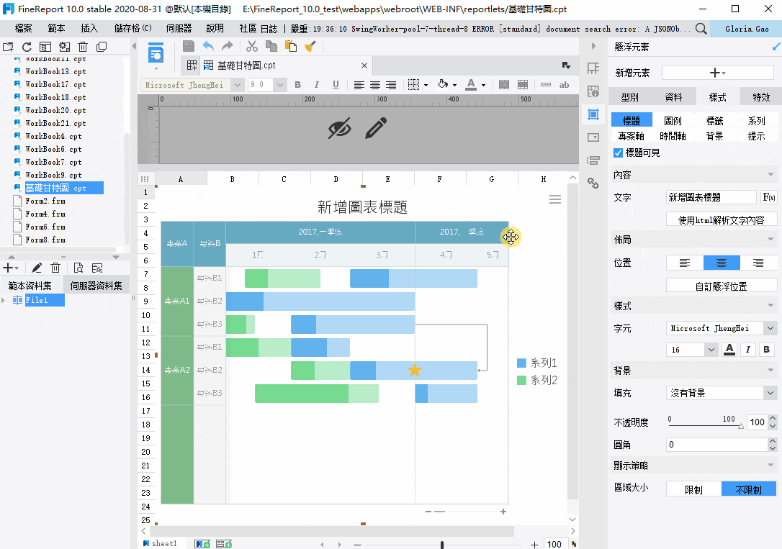Viewport: 782px width, 549px height.
Task: Toggle bold B in the title style panel
Action: 767,349
